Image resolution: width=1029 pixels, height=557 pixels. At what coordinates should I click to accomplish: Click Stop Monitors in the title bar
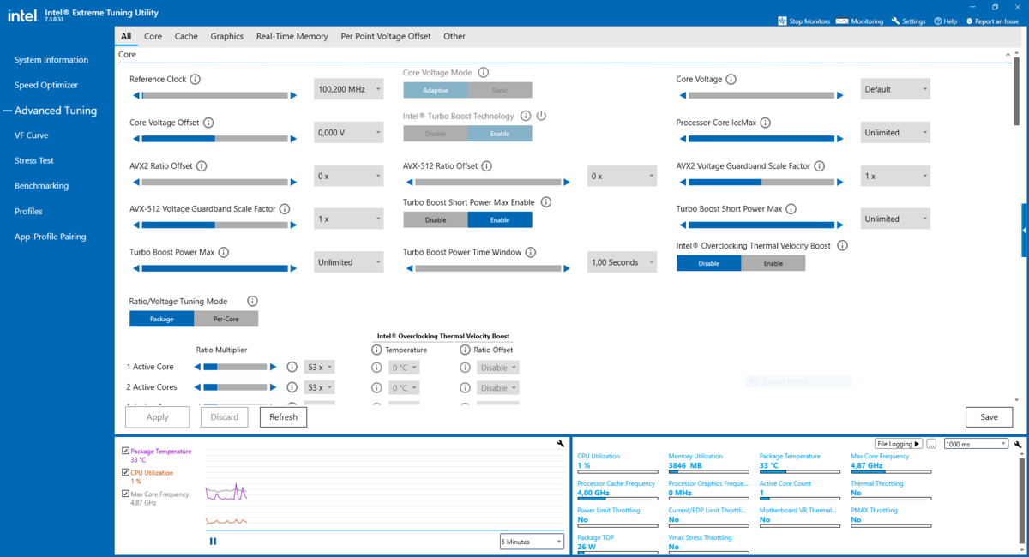coord(804,21)
